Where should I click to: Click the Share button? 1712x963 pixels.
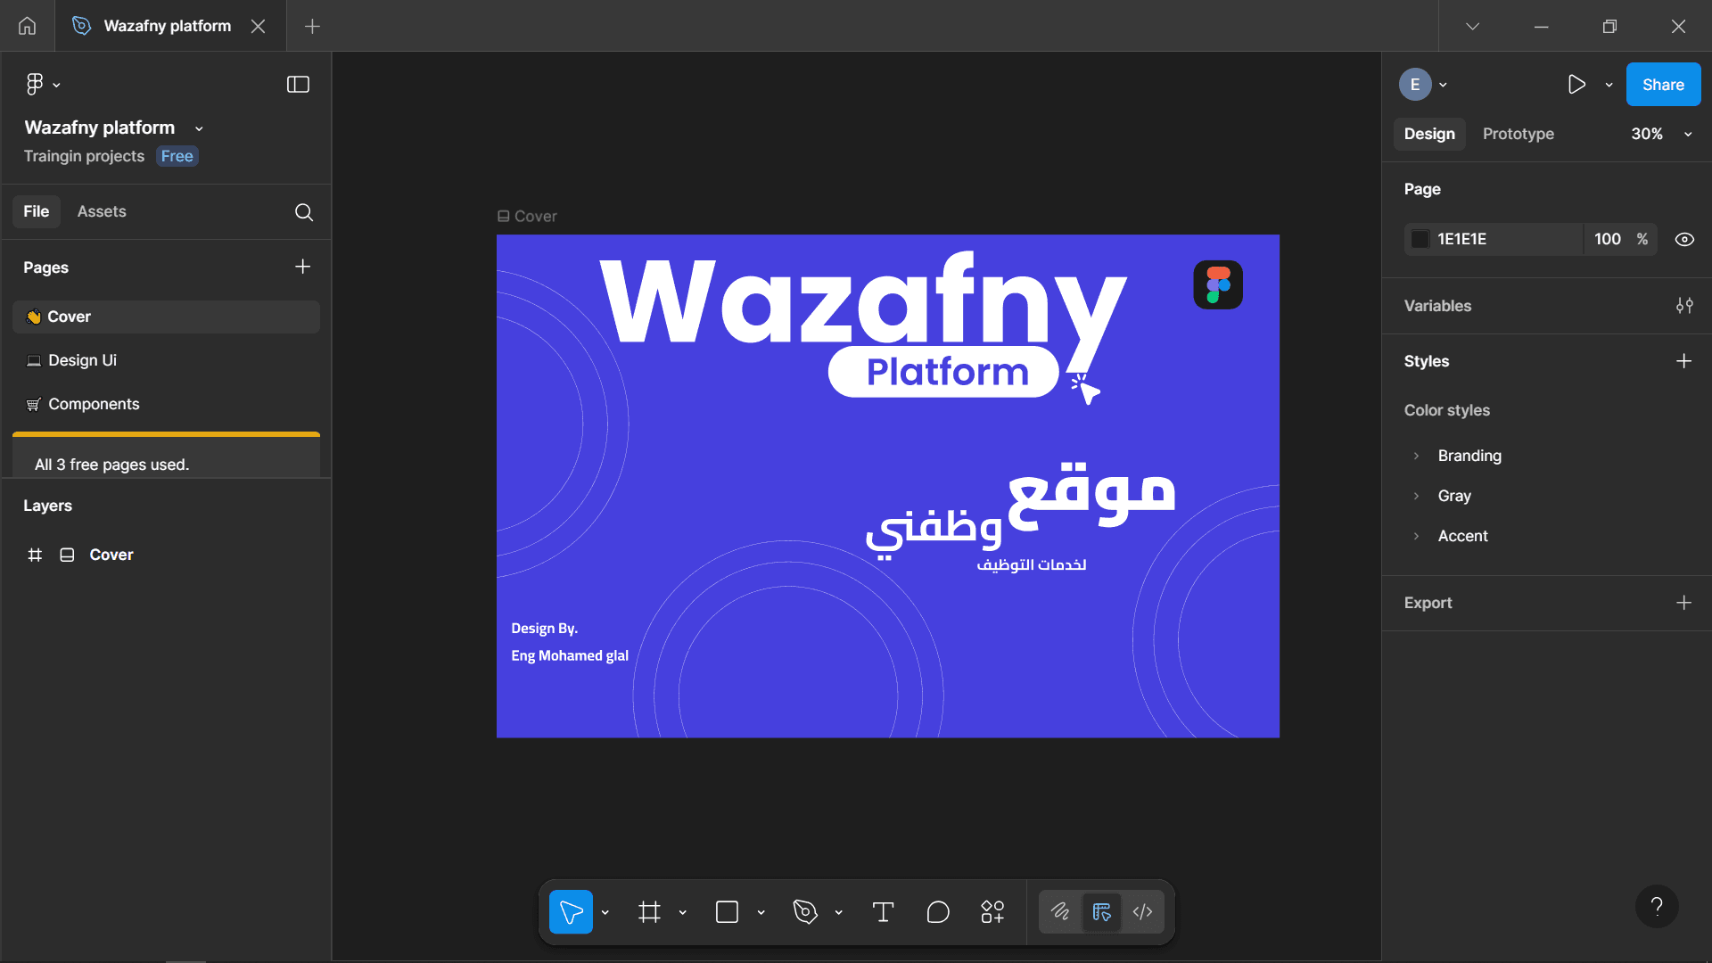point(1662,84)
